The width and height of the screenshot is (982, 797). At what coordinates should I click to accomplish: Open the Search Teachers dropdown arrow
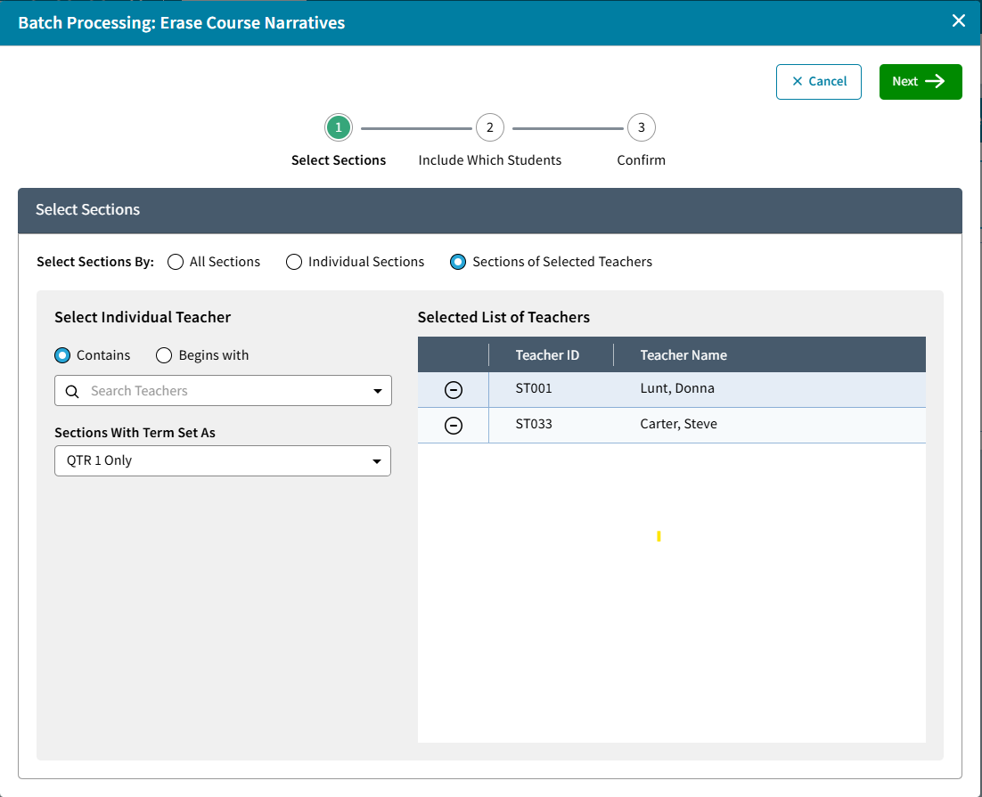tap(378, 391)
